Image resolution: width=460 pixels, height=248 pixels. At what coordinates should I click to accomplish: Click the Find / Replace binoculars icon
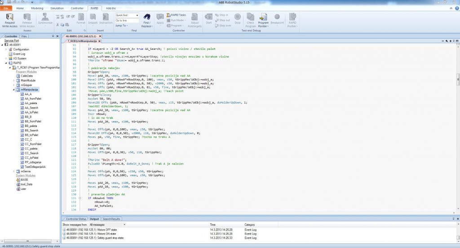coord(146,17)
